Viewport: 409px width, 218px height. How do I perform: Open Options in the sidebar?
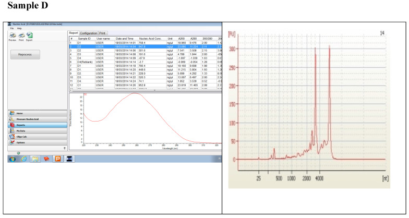pyautogui.click(x=38, y=143)
